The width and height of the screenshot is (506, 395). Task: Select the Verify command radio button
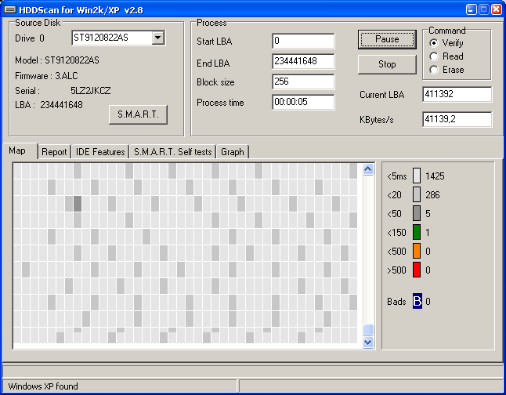(x=434, y=43)
